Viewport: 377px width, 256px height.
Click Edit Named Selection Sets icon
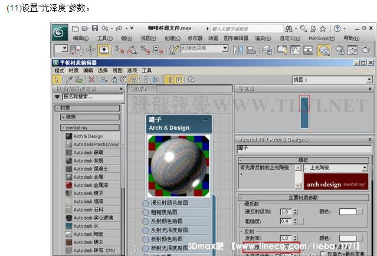click(173, 50)
